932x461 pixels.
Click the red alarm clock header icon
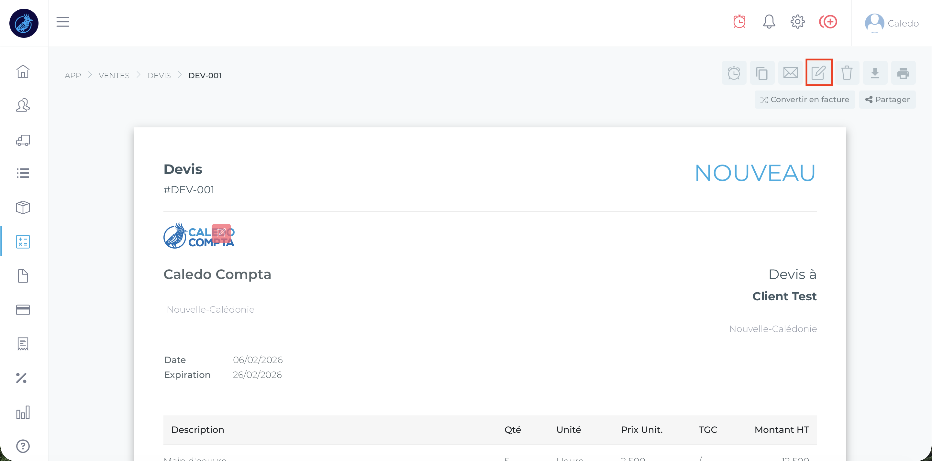[739, 22]
